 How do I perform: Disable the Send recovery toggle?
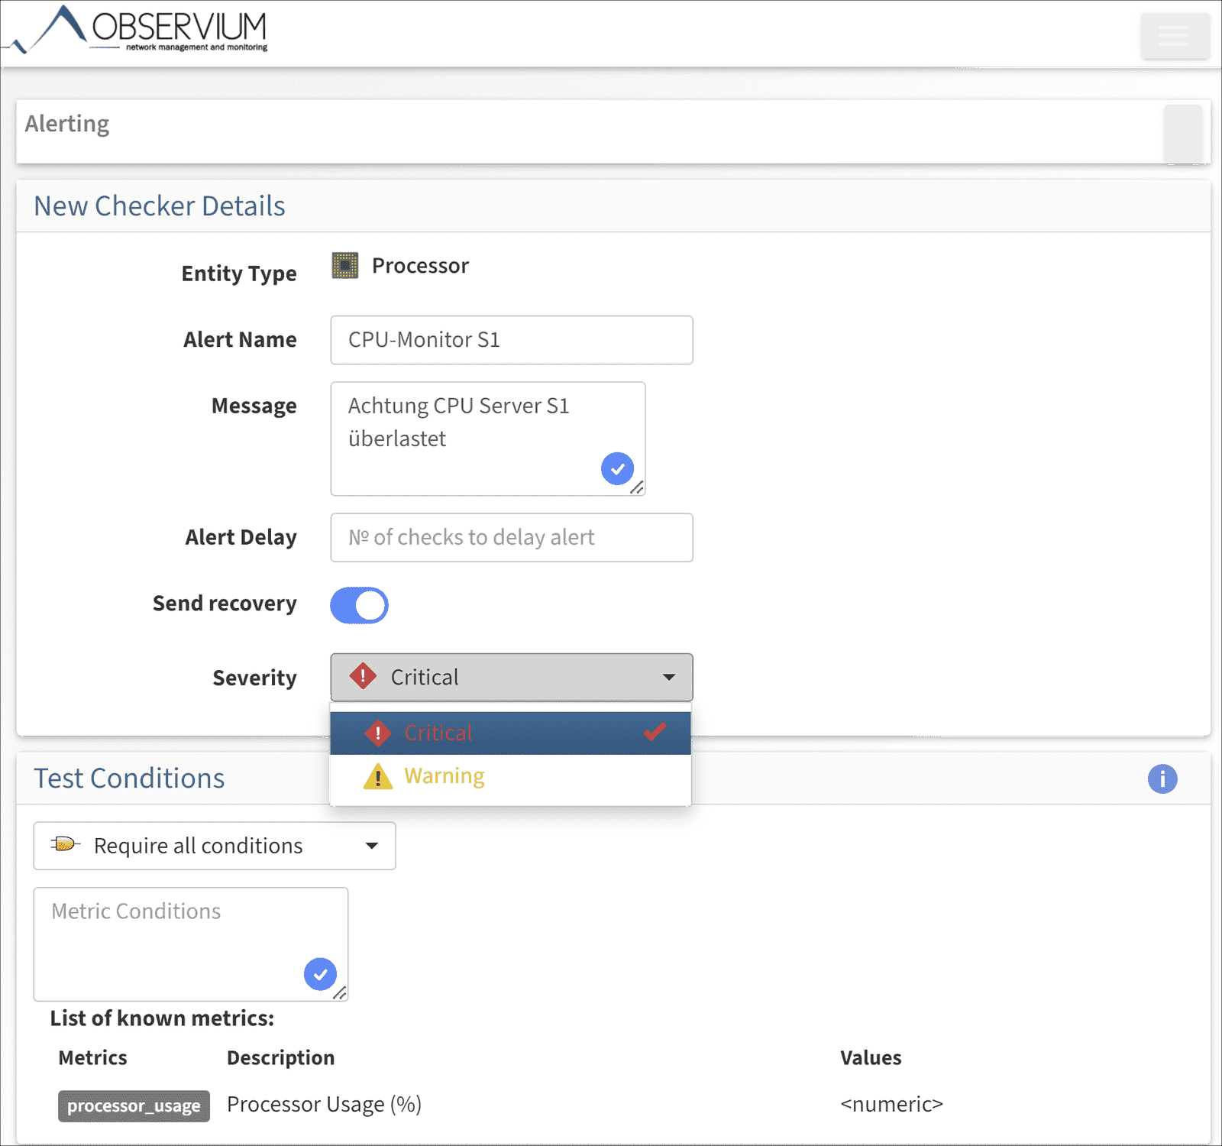click(x=359, y=604)
